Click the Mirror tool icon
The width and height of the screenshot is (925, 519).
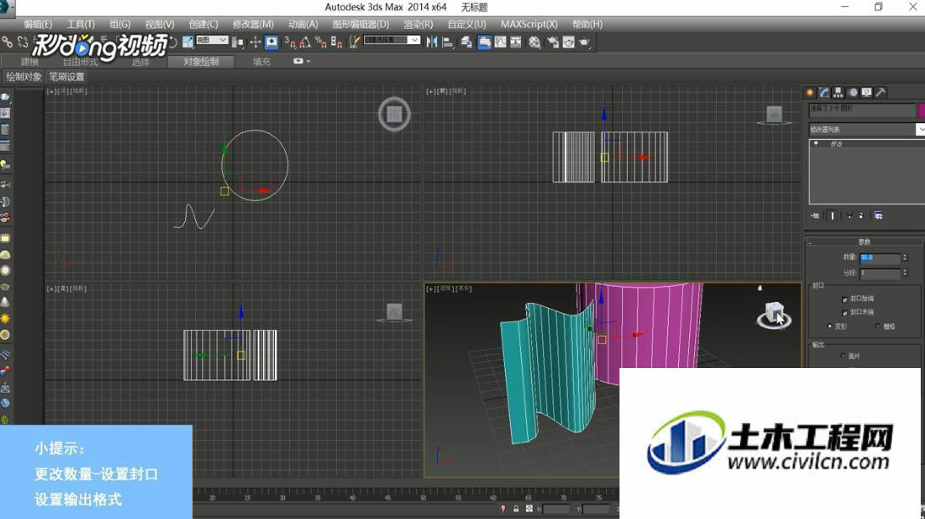click(x=432, y=42)
